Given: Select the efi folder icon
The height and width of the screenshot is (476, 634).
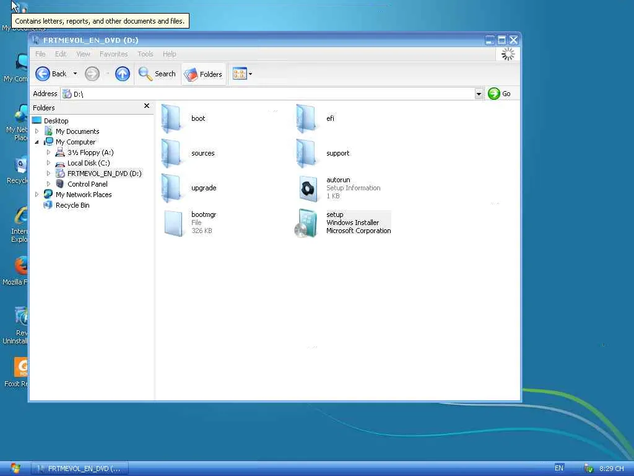Looking at the screenshot, I should tap(306, 118).
